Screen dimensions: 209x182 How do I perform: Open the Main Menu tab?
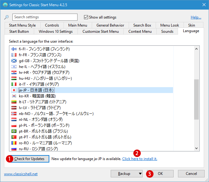point(78,25)
